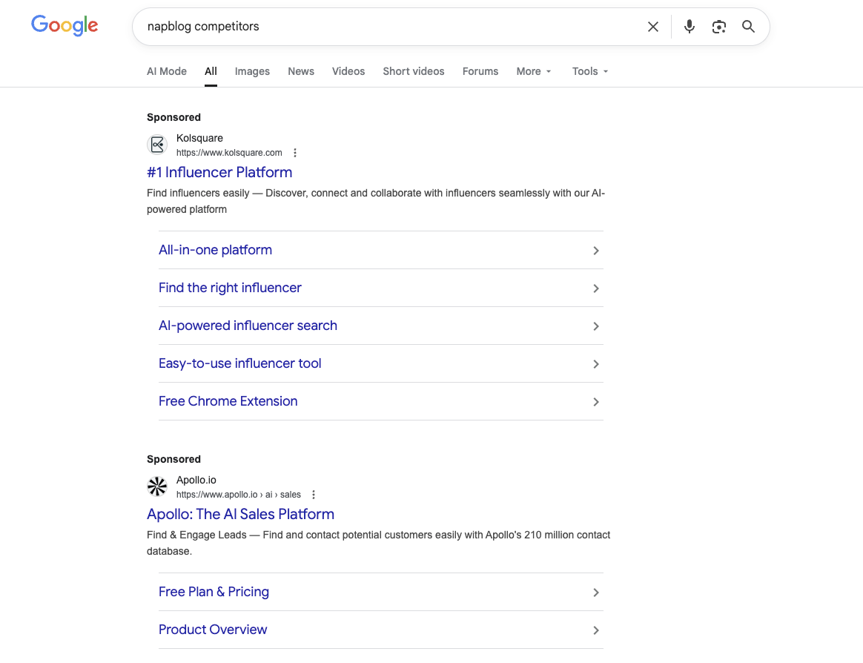863x663 pixels.
Task: Click the Kolsquare favicon
Action: point(157,145)
